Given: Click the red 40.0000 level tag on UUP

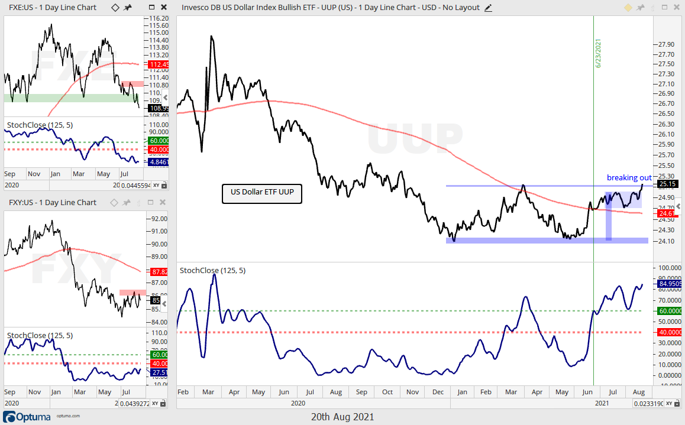Looking at the screenshot, I should pos(670,332).
